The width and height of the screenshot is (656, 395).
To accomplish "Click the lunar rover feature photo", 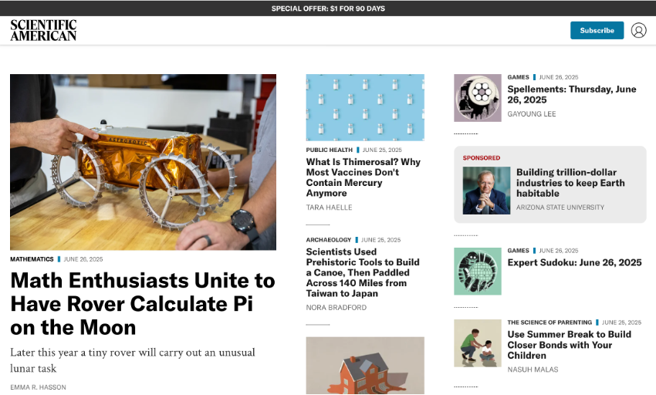I will point(143,162).
